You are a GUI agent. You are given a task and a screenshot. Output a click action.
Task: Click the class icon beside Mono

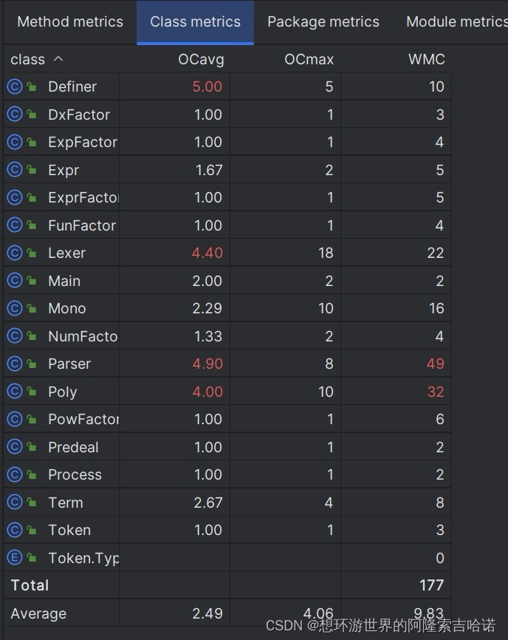(15, 308)
